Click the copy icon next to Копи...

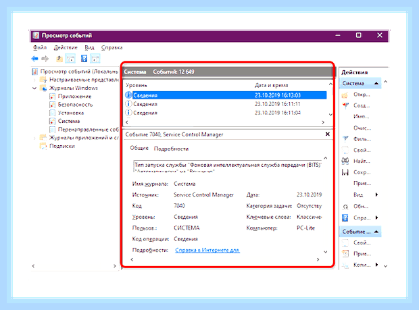[345, 265]
